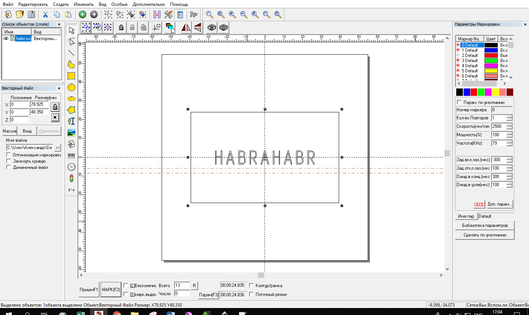The height and width of the screenshot is (315, 529).
Task: Click the Парам(F3) button
Action: tap(209, 295)
